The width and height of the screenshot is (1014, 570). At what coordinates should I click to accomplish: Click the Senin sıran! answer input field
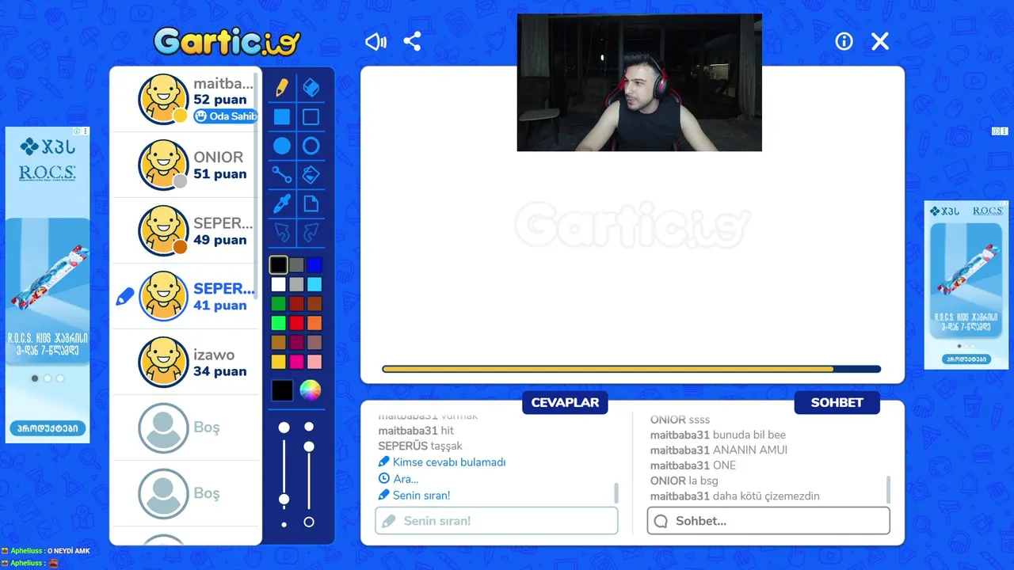[496, 521]
